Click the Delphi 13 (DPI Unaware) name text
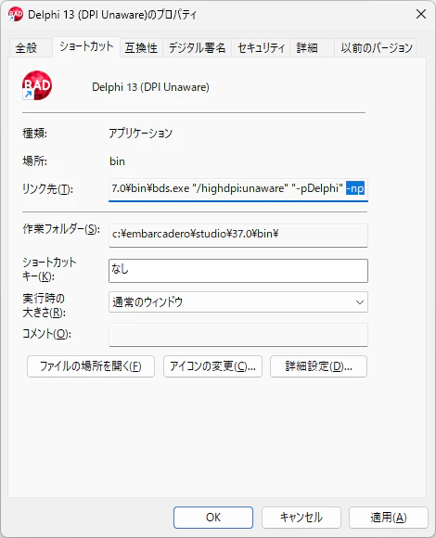The height and width of the screenshot is (538, 436). click(x=150, y=87)
